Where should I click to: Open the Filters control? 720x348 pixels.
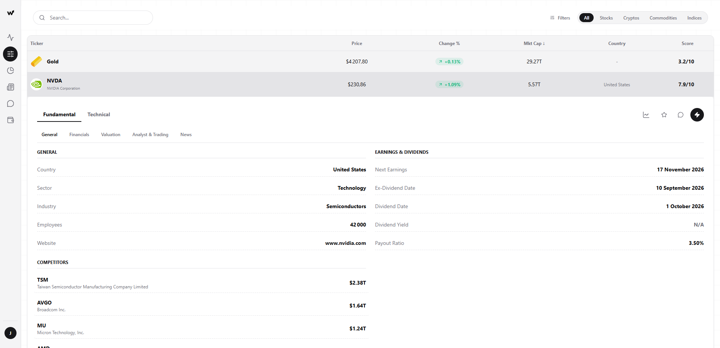560,18
